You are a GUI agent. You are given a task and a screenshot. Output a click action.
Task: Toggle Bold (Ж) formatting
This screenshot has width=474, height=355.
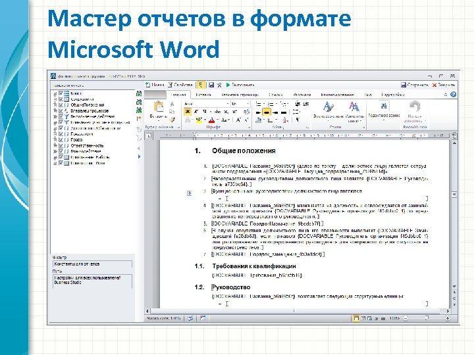pos(188,112)
